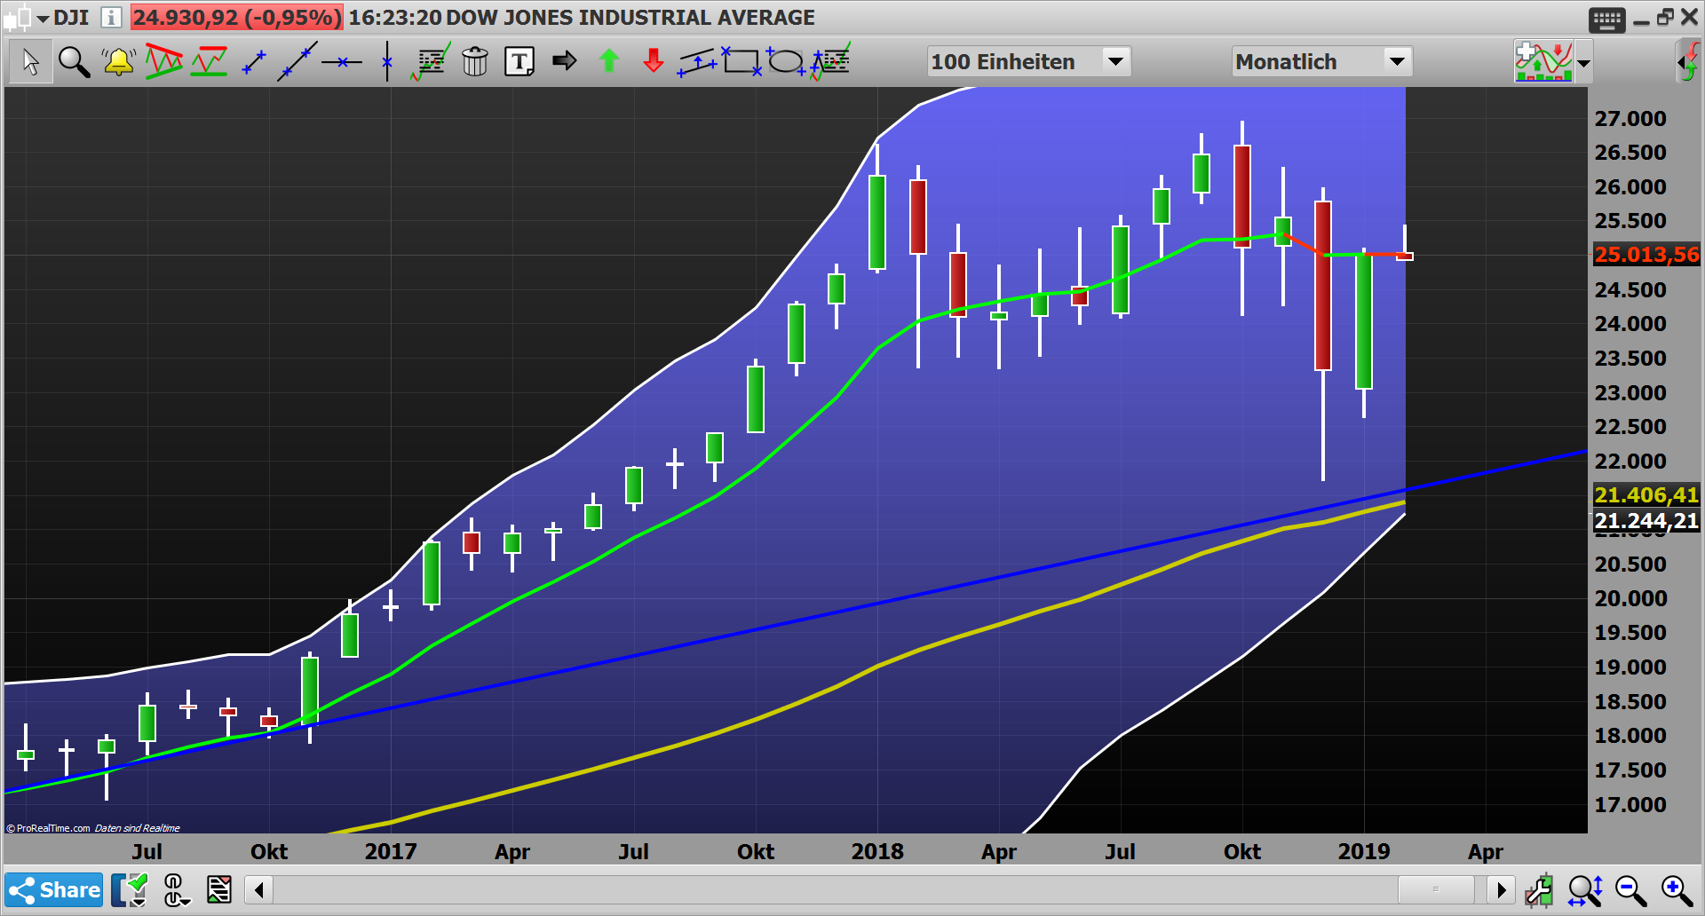This screenshot has height=916, width=1705.
Task: Click the 2019 label on time axis
Action: tap(1364, 851)
